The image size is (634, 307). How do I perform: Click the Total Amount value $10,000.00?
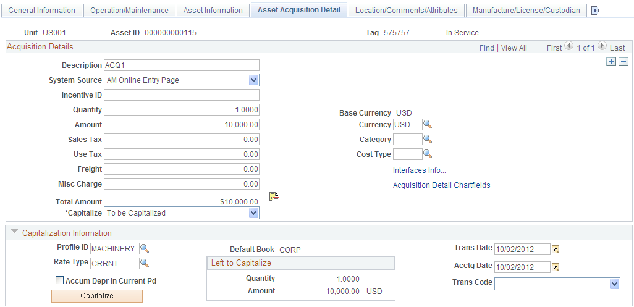[239, 201]
